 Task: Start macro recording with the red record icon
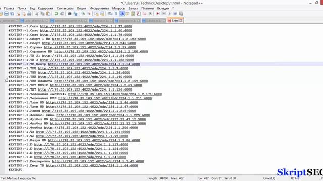tap(158, 14)
